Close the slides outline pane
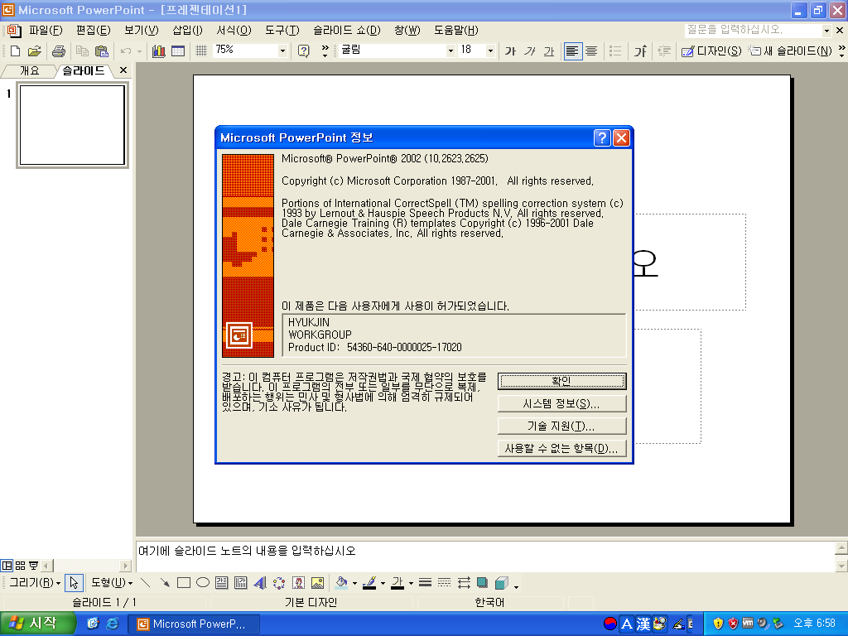848x636 pixels. tap(123, 70)
